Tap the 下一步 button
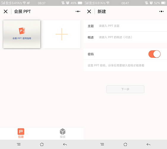The width and height of the screenshot is (167, 149). (125, 89)
